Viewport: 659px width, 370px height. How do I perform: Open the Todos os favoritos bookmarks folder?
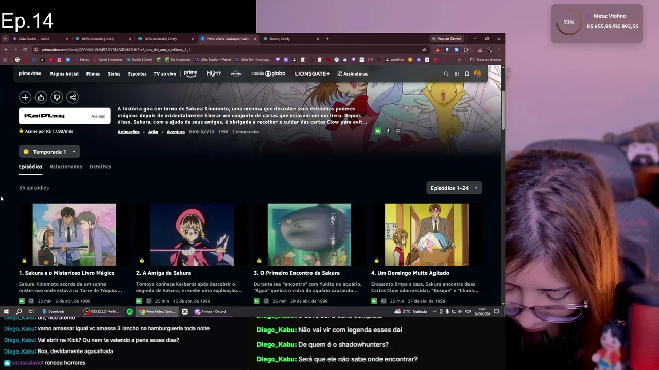pyautogui.click(x=485, y=60)
